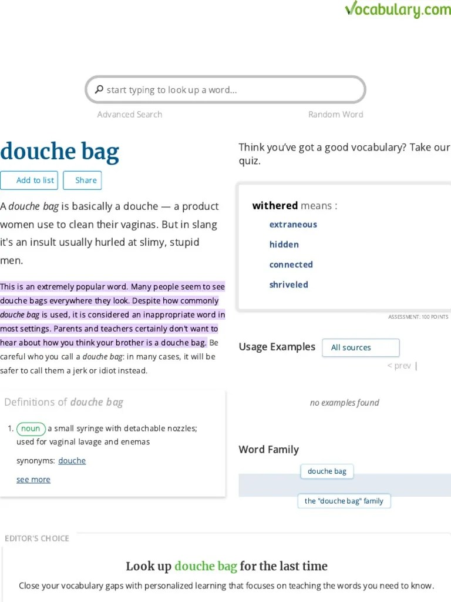451x602 pixels.
Task: Select "extraneous" as the quiz answer
Action: click(x=293, y=225)
